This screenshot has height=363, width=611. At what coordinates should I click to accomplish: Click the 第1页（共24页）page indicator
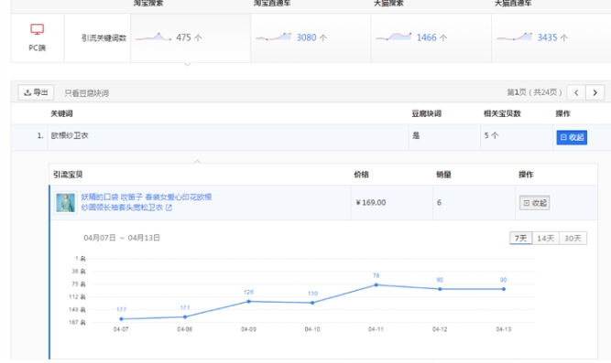pos(534,92)
